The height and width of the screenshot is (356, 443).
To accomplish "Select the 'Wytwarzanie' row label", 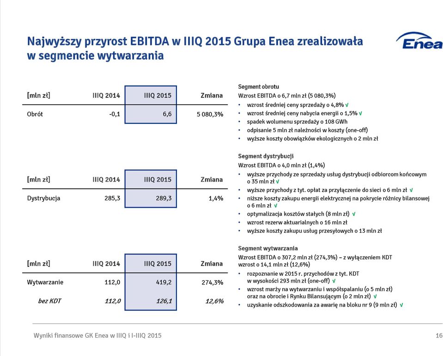I will coord(45,282).
